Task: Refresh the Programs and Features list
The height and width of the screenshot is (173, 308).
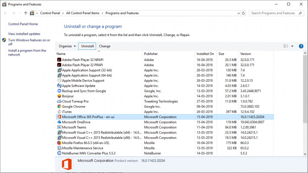Action: 243,13
